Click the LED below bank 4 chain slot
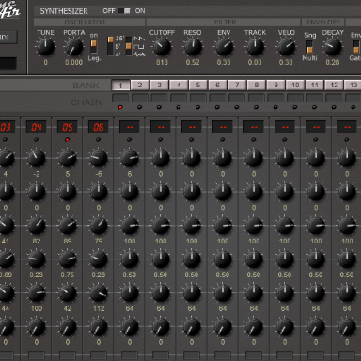361x361 pixels. point(179,107)
